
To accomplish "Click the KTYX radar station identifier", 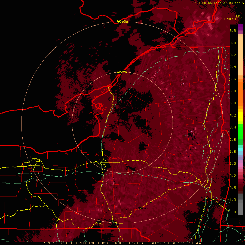I will [x=157, y=243].
